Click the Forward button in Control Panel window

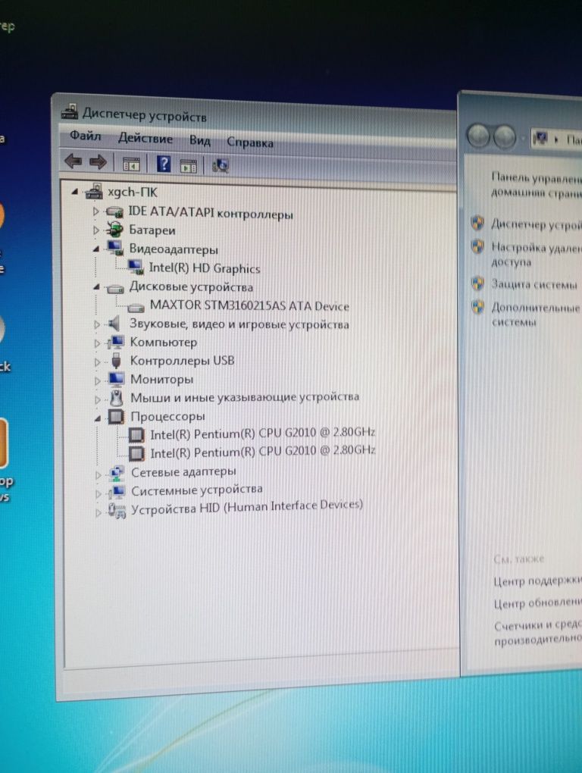click(504, 136)
